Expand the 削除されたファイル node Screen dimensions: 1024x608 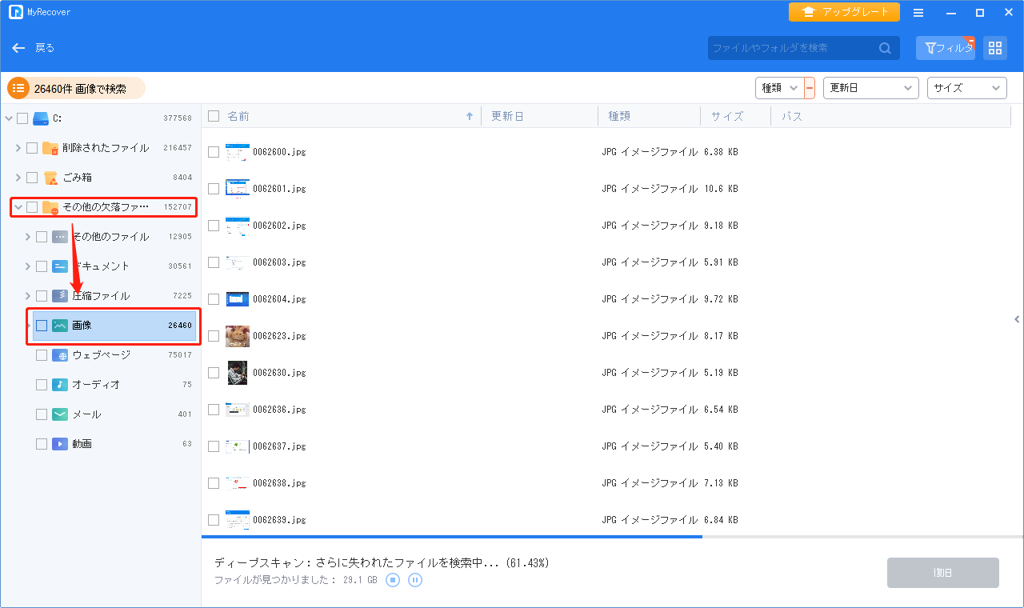click(18, 148)
